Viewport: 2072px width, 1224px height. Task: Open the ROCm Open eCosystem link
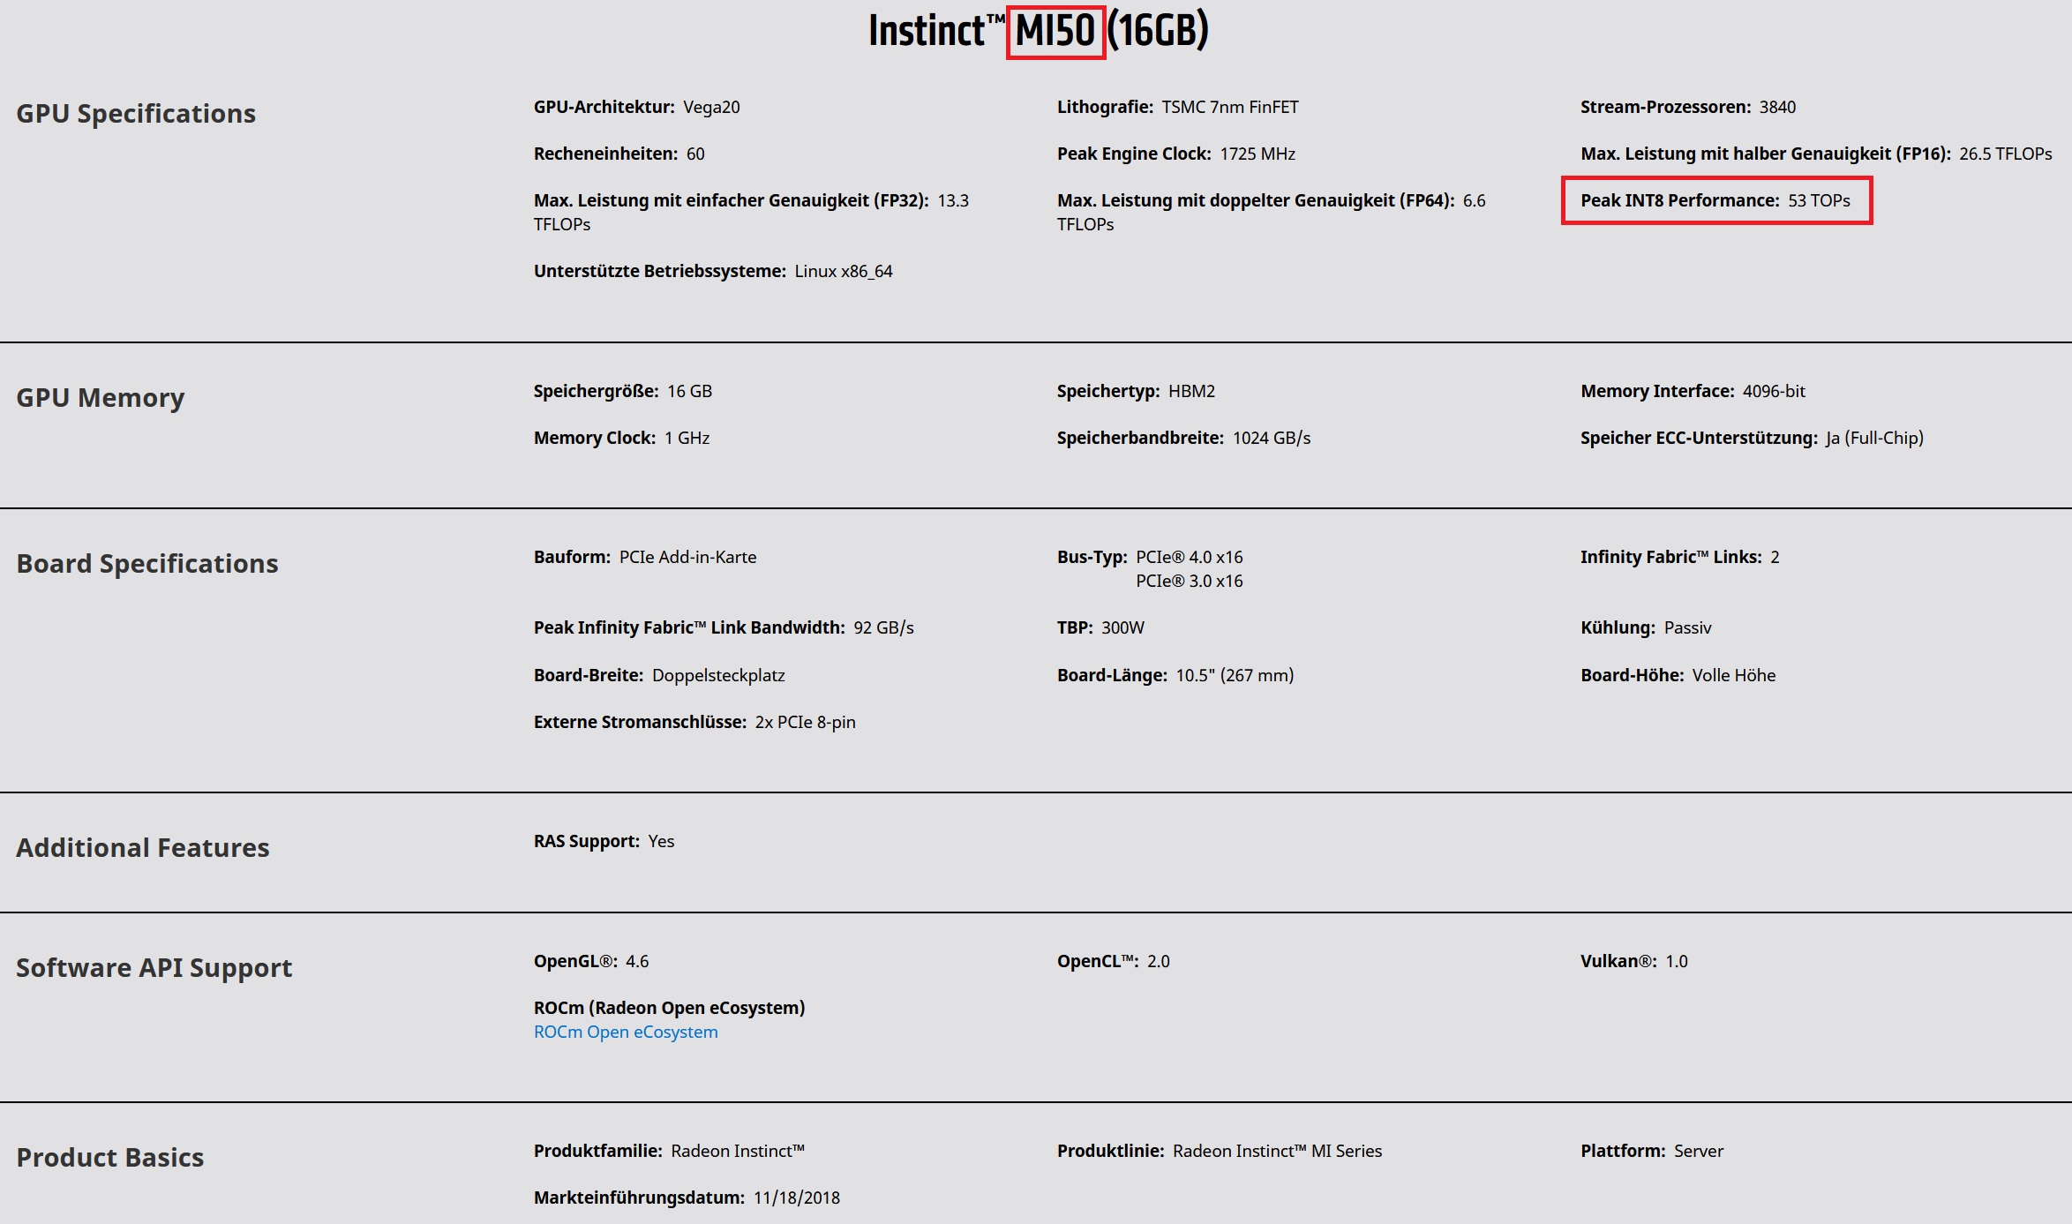625,1032
